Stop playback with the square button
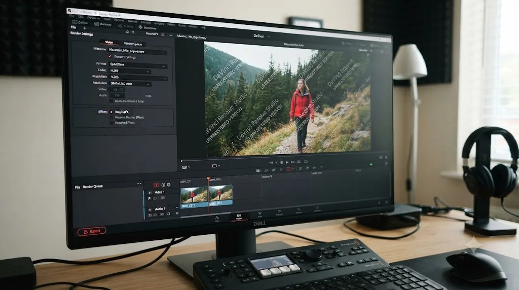 pos(282,163)
